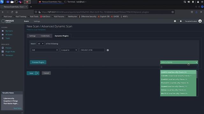The width and height of the screenshot is (204, 114).
Task: Open the 'is equal to' operator dropdown
Action: (x=69, y=50)
